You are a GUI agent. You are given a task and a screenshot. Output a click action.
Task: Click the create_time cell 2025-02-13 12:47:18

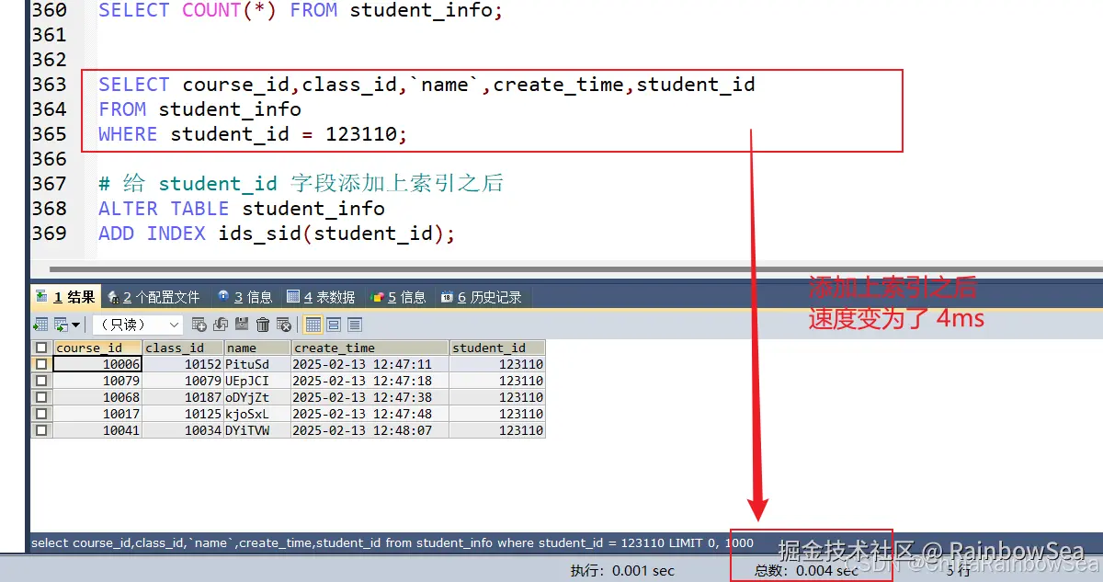point(370,381)
